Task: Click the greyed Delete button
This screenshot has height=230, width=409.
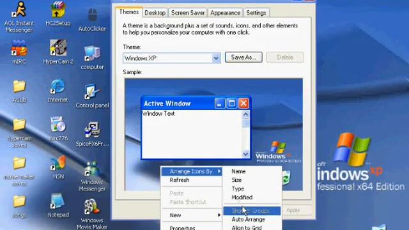Action: coord(285,57)
